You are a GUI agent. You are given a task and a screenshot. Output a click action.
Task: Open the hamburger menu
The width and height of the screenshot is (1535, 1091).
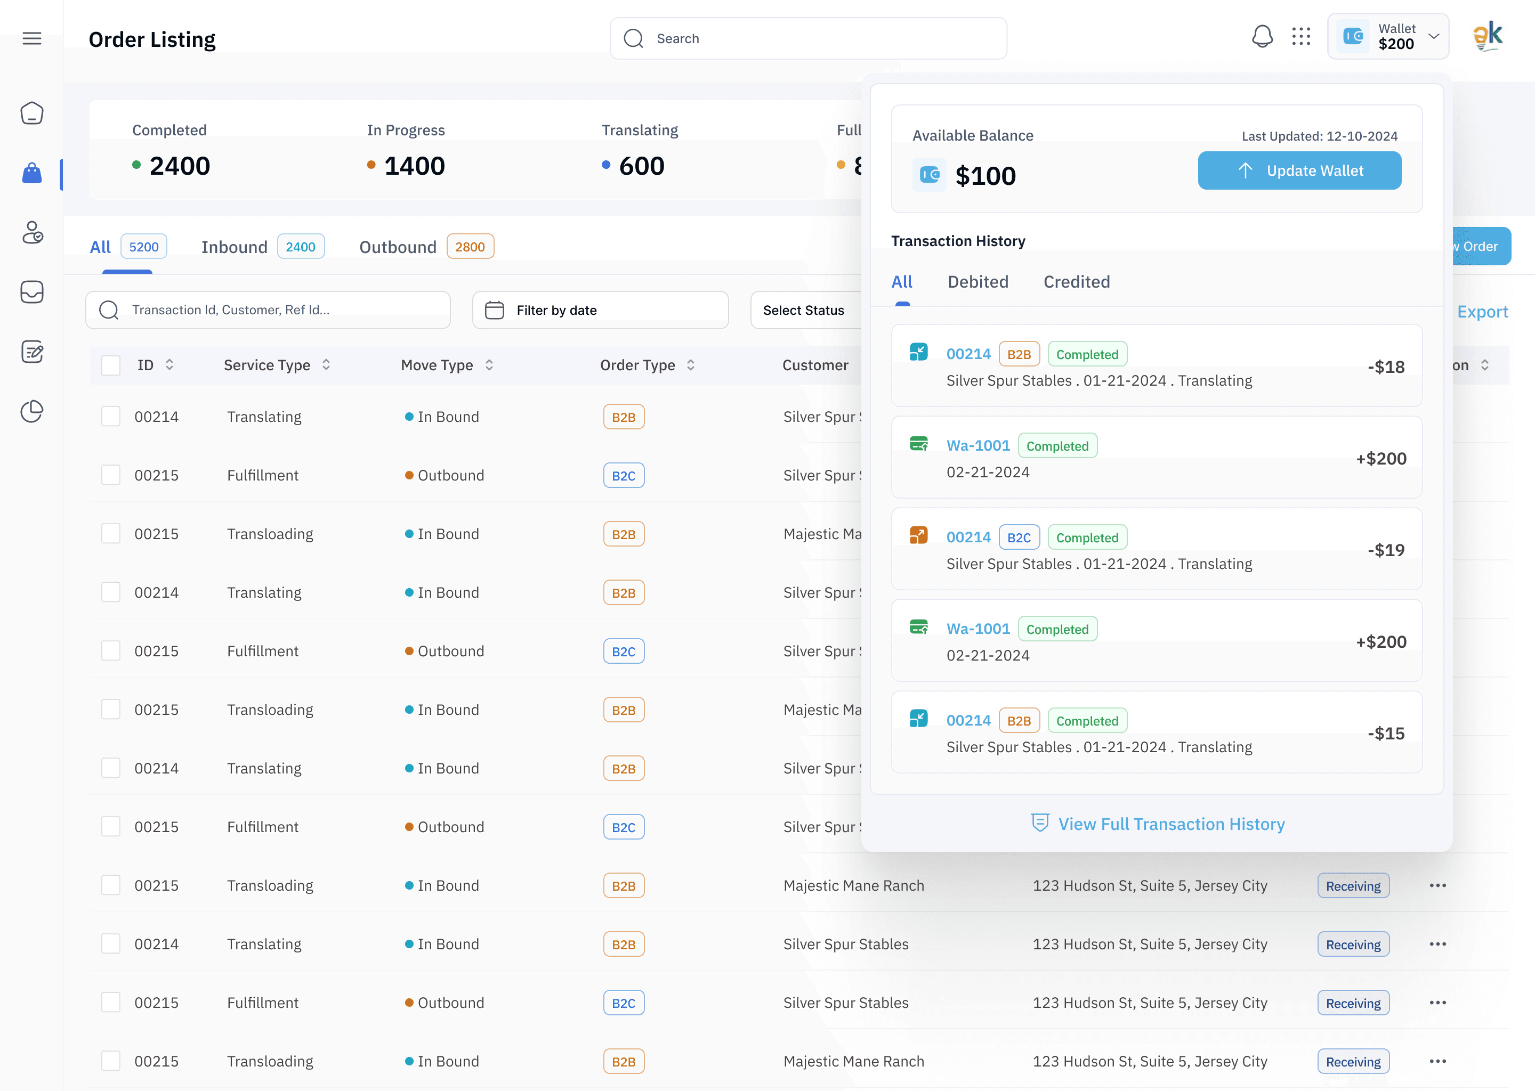(31, 38)
